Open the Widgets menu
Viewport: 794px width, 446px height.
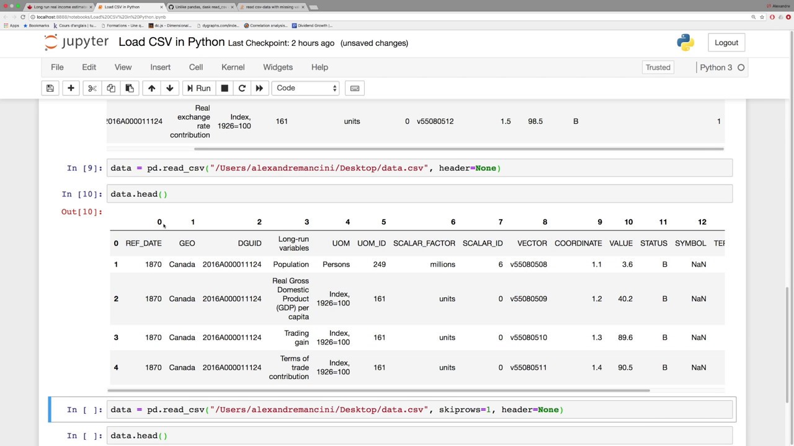pos(278,67)
